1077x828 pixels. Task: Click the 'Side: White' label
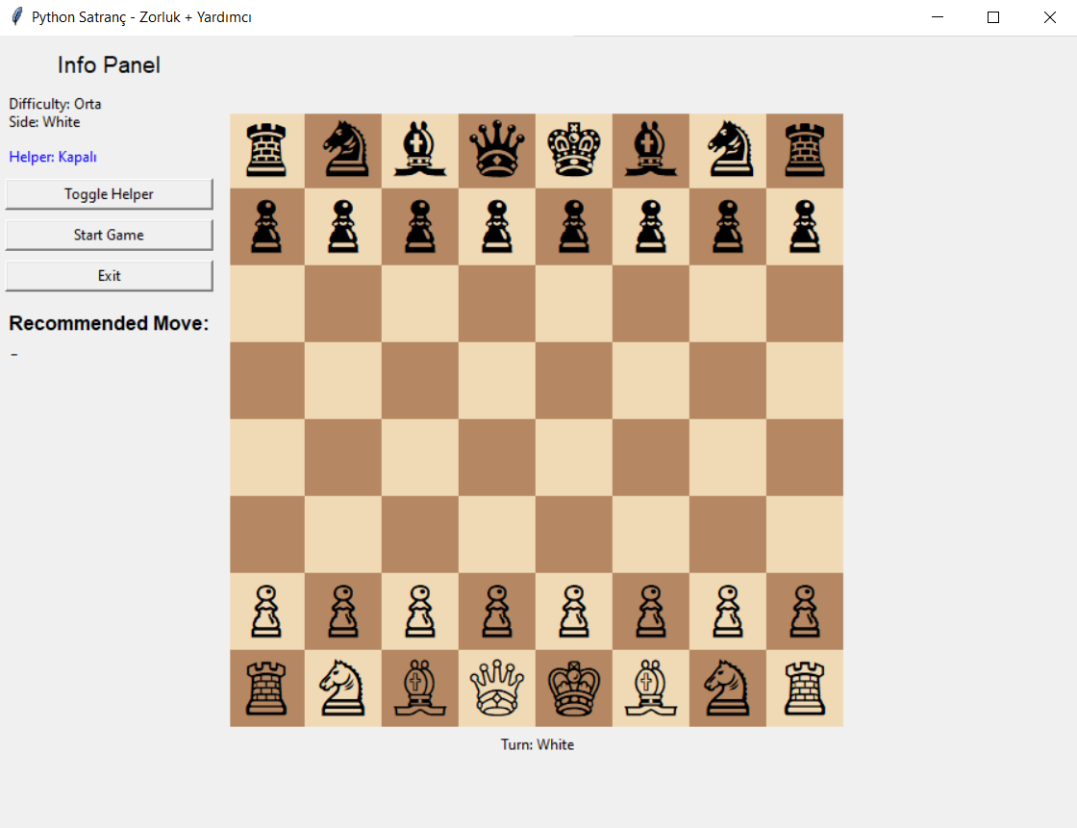tap(44, 122)
